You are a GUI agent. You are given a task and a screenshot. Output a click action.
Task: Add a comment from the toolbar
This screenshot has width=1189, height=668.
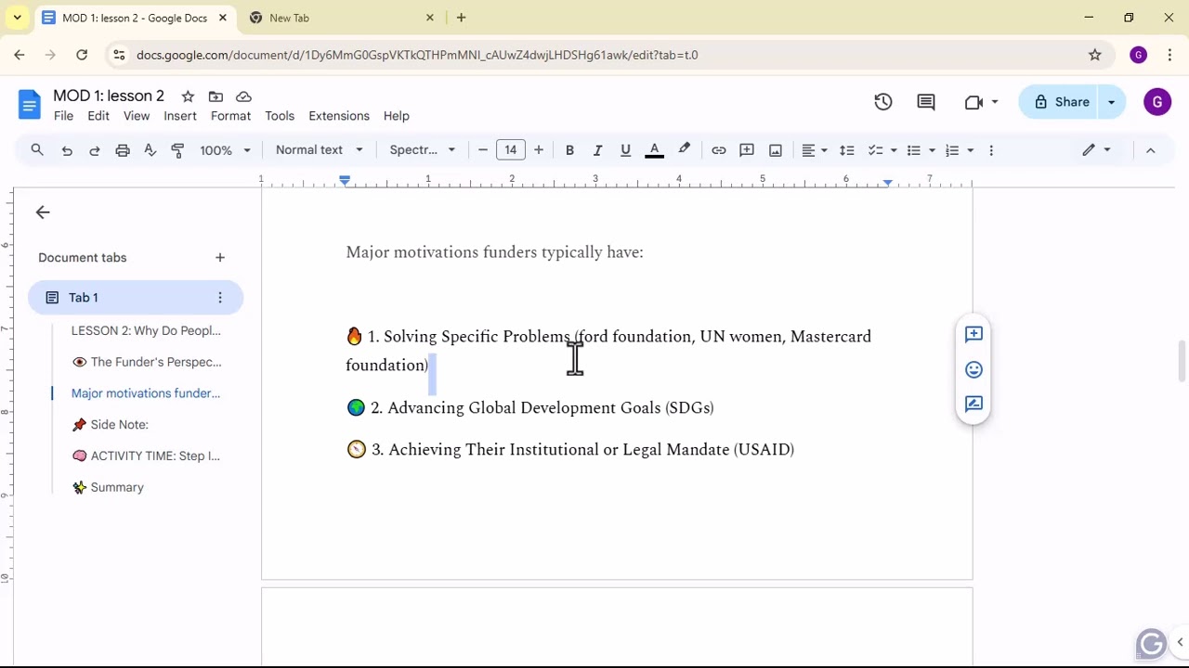coord(747,150)
